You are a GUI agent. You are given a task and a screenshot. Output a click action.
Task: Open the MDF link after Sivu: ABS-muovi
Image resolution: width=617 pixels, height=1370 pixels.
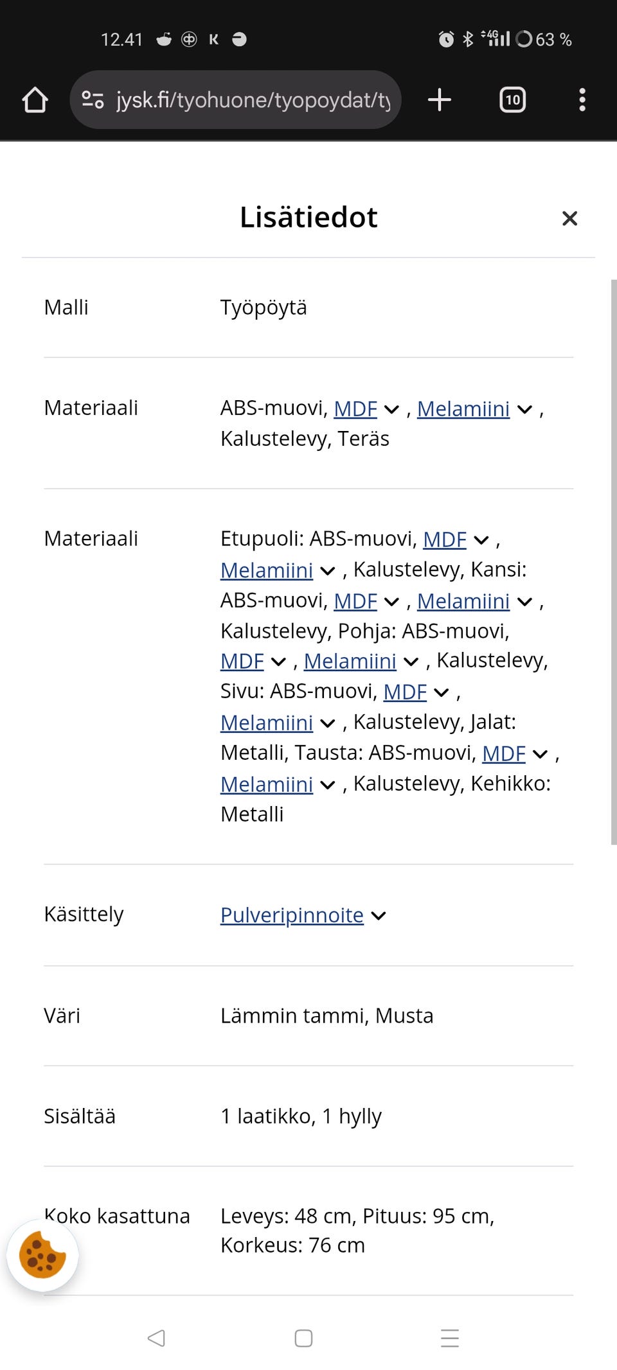pyautogui.click(x=405, y=692)
